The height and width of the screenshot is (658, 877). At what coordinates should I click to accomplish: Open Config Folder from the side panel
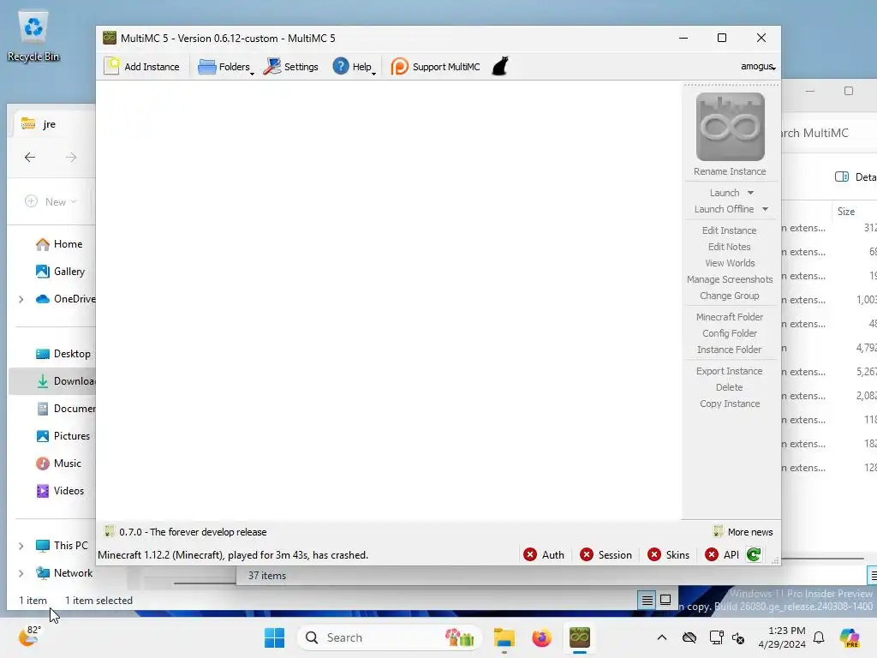[x=730, y=333]
